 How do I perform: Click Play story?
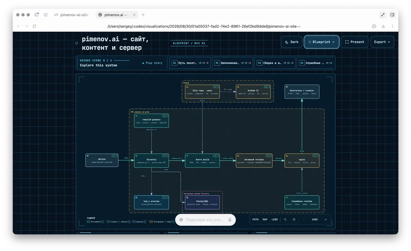point(152,63)
